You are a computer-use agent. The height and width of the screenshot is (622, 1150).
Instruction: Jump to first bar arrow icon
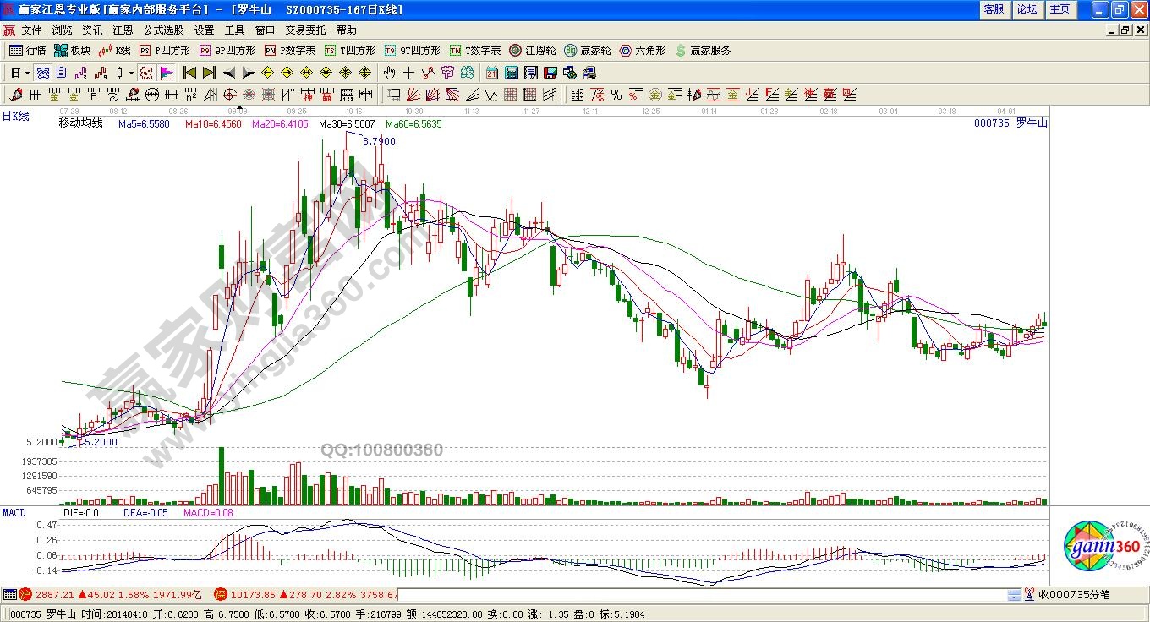click(x=189, y=73)
